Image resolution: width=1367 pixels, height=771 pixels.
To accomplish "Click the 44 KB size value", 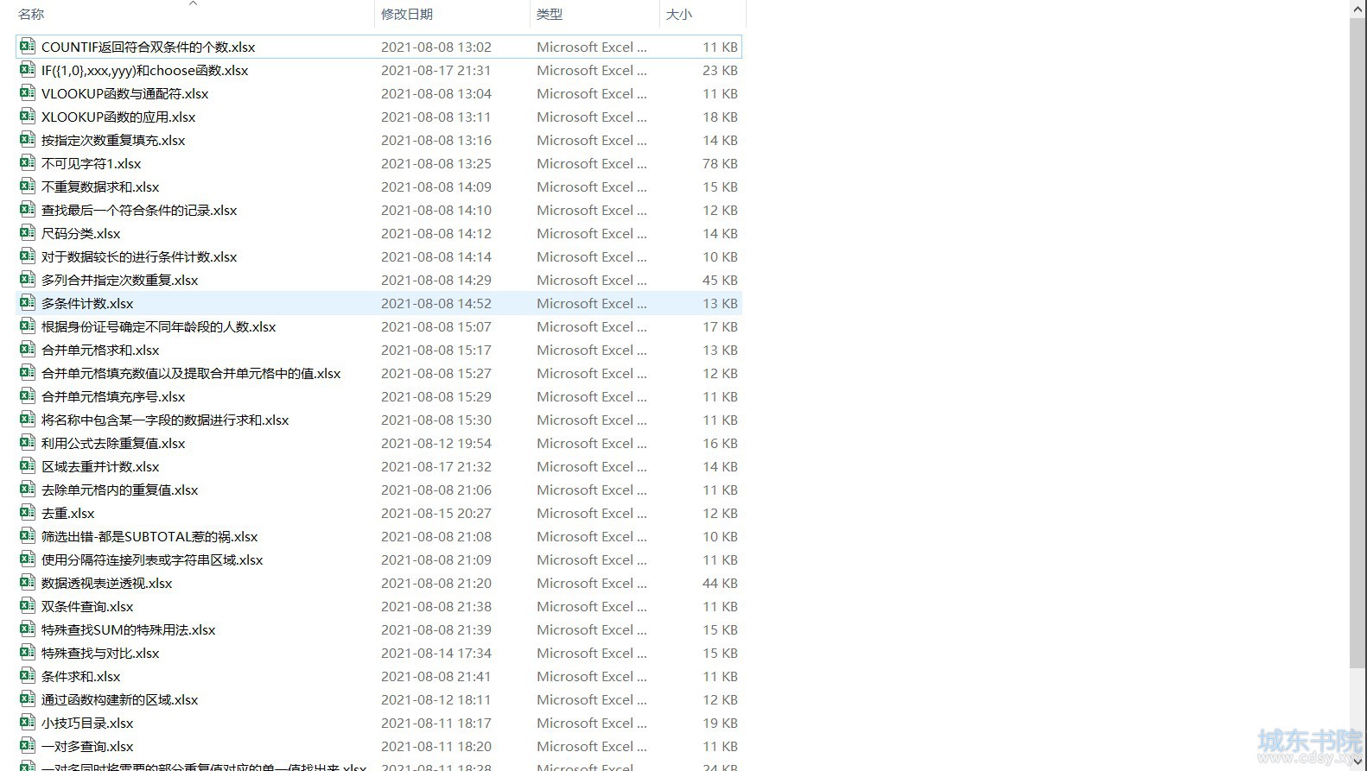I will pos(720,583).
